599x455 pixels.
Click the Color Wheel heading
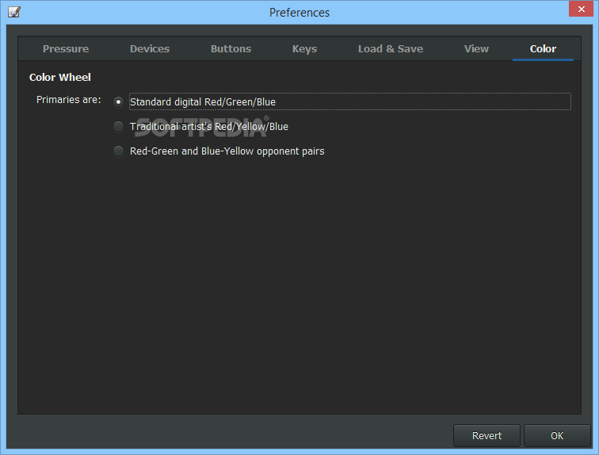60,78
